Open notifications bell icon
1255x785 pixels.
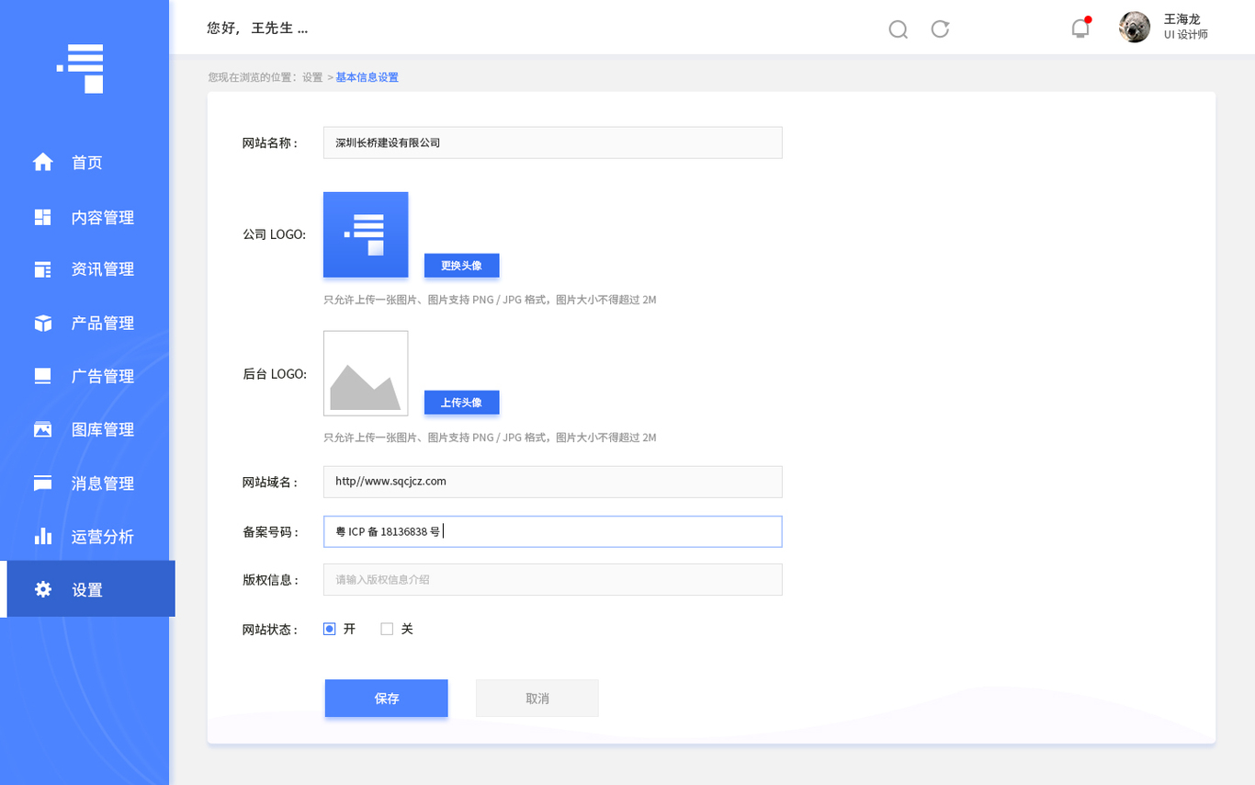click(x=1080, y=28)
